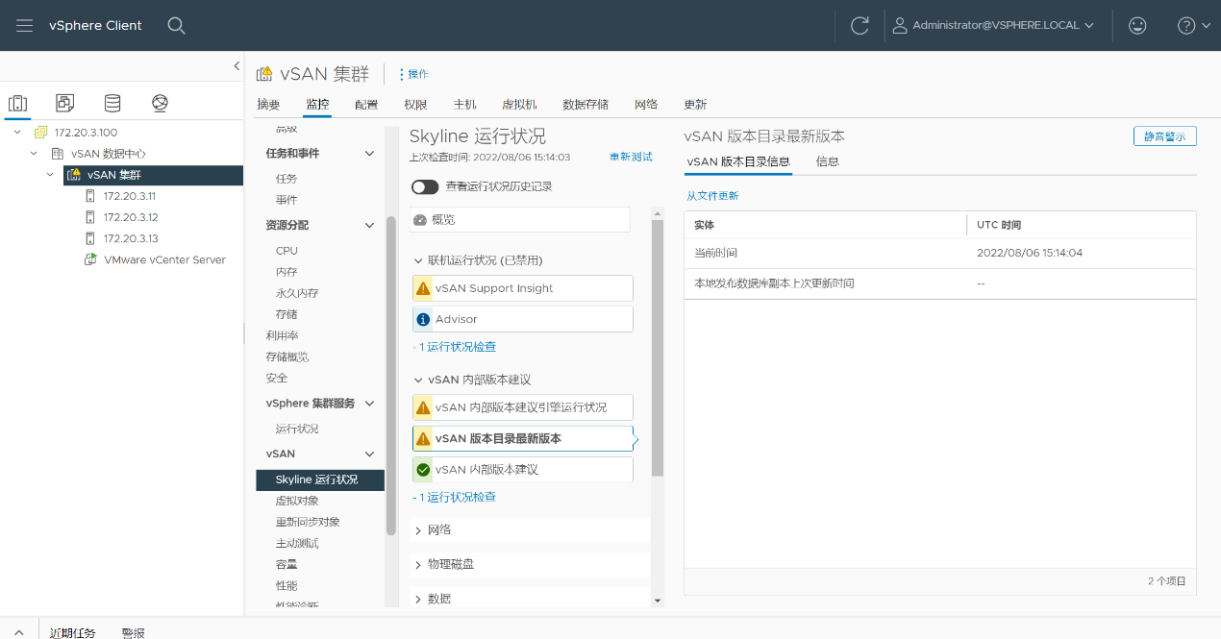Switch to Networking inventory view
This screenshot has height=639, width=1221.
click(160, 103)
